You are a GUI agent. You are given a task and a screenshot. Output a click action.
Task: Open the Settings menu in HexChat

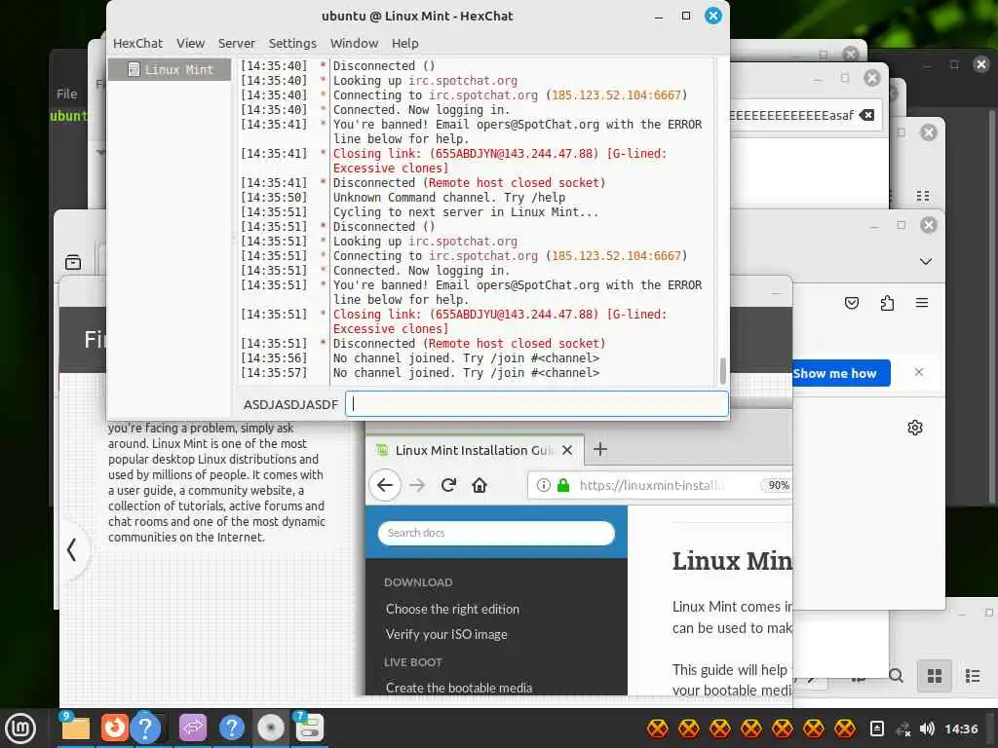(x=292, y=43)
